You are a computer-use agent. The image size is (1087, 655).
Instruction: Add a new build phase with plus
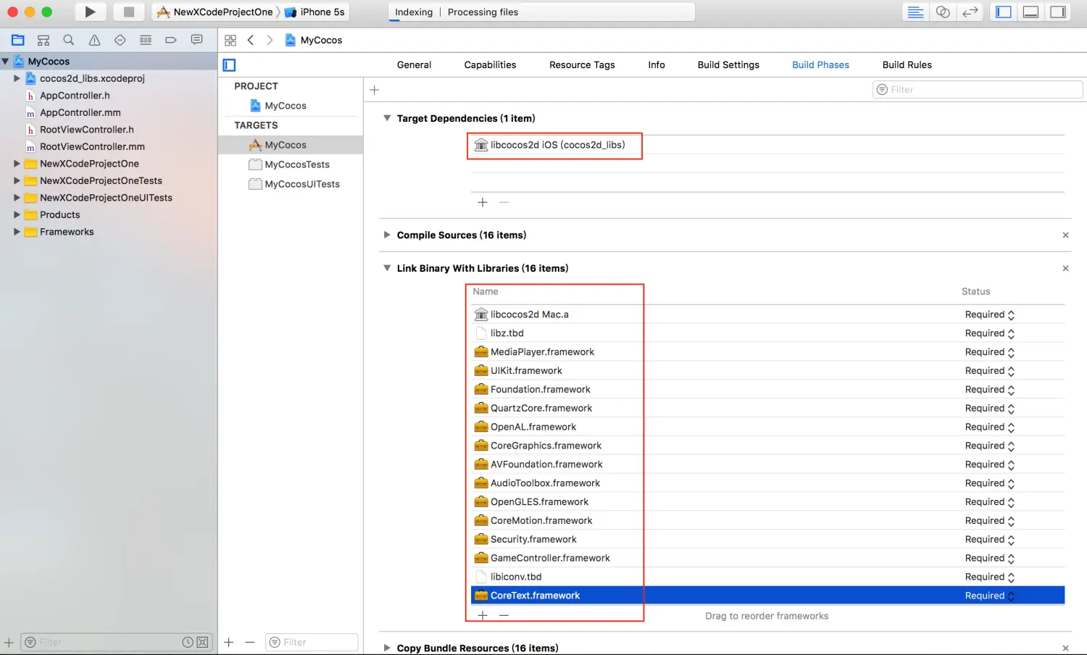click(x=375, y=90)
